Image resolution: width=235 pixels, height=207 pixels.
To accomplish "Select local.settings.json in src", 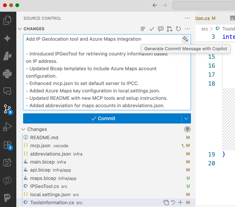I will pyautogui.click(x=106, y=194).
